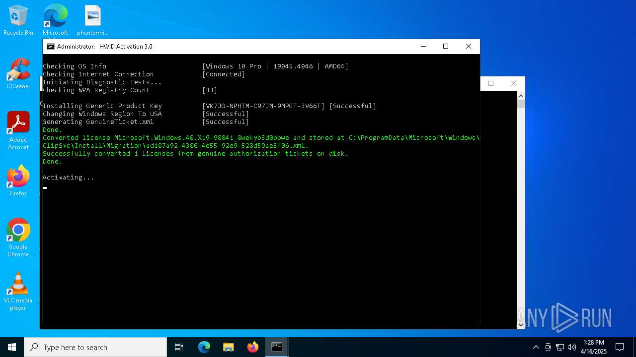636x357 pixels.
Task: Launch Firefox from the desktop shortcut
Action: (x=18, y=181)
